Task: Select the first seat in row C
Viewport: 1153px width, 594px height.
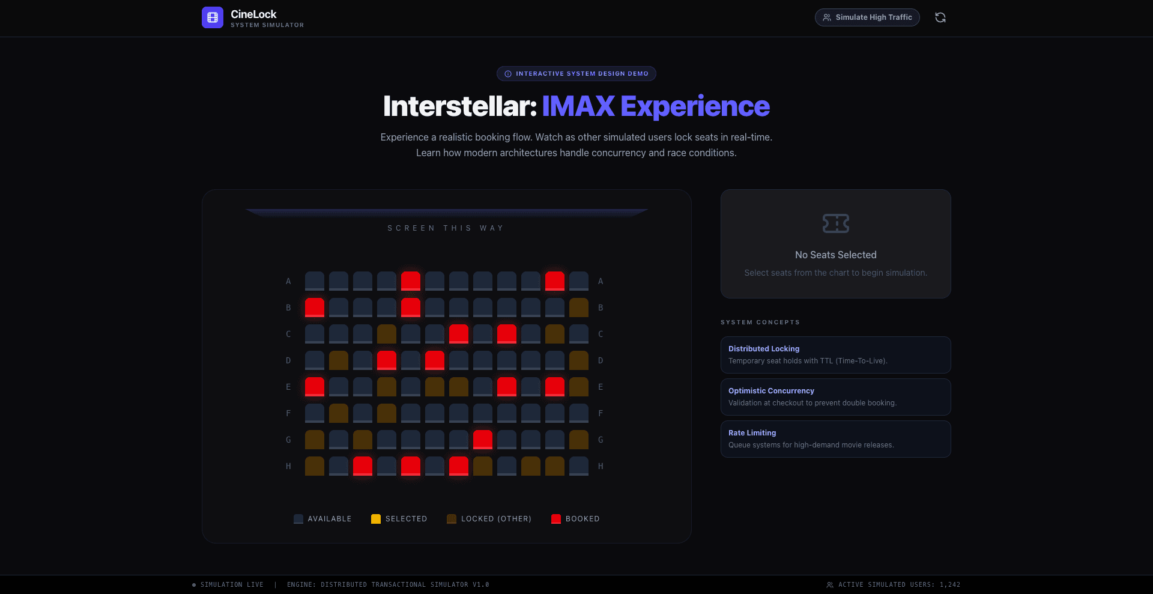Action: (x=315, y=334)
